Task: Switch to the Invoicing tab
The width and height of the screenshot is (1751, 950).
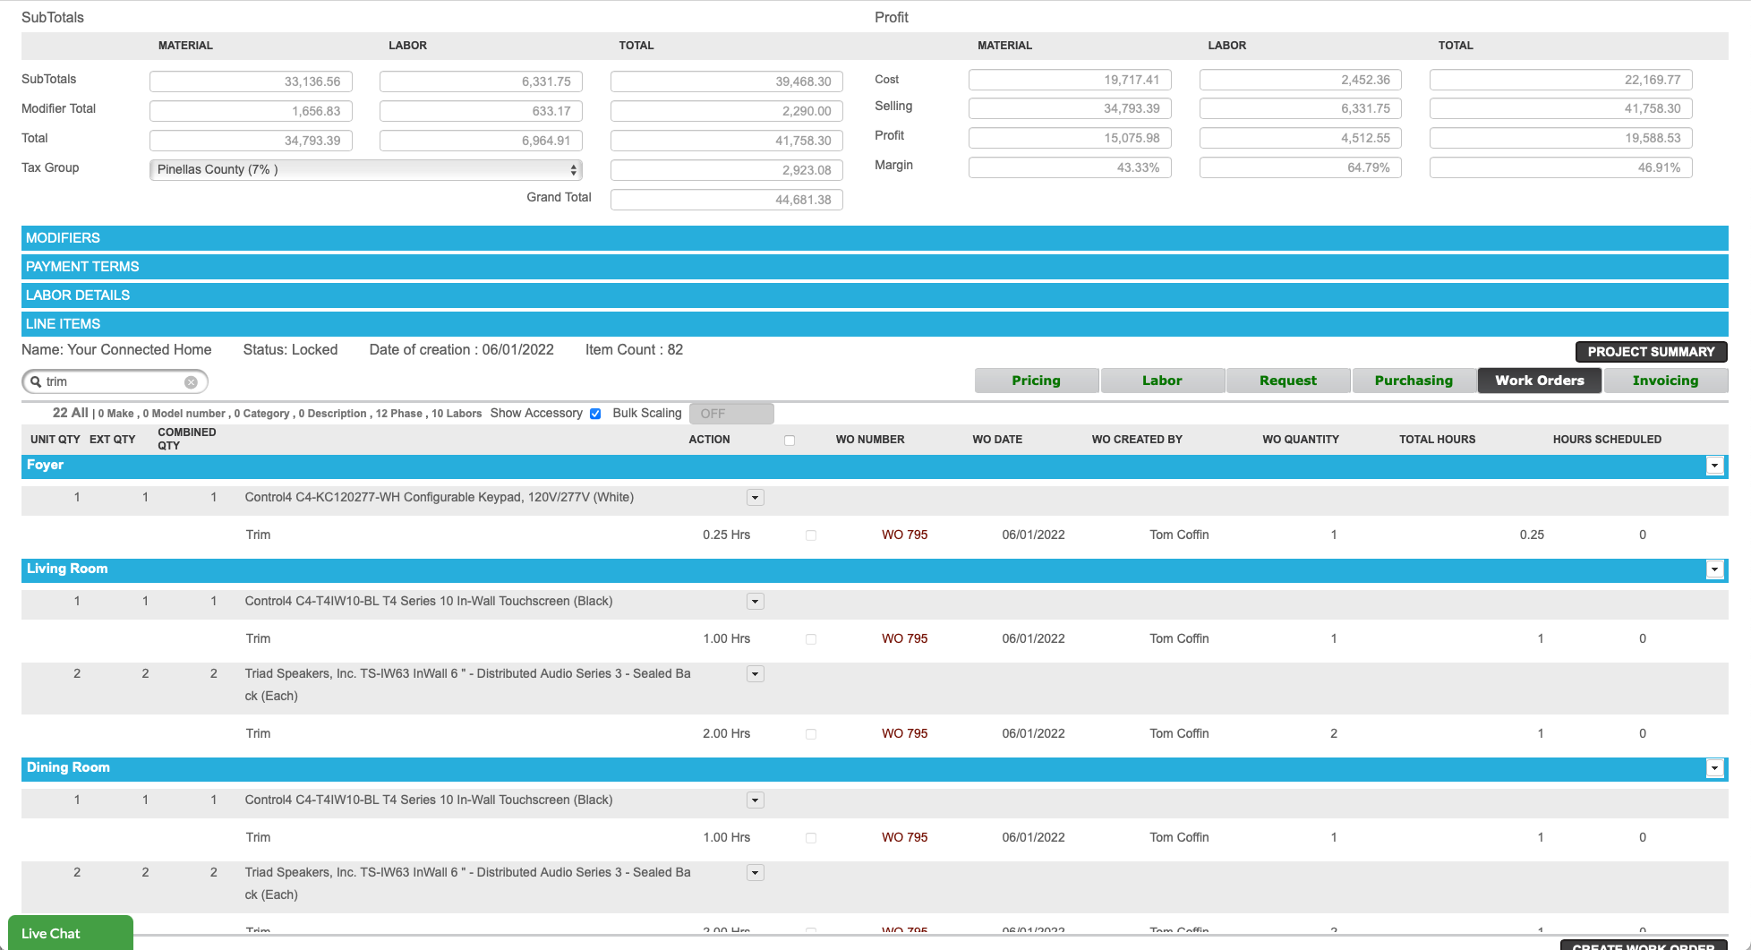Action: 1665,380
